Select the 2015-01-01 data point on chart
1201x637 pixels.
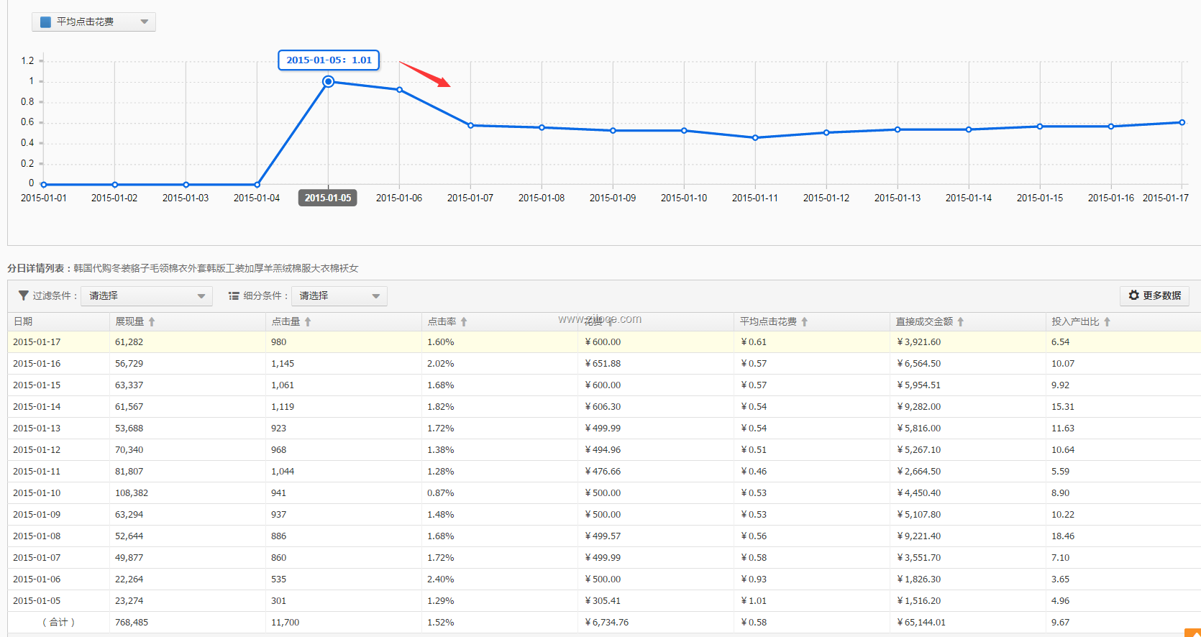(44, 185)
